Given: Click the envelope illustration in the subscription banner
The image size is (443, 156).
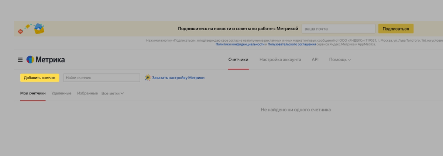Looking at the screenshot, I should 39,28.
